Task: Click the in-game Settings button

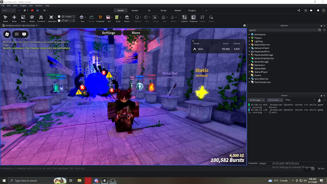Action: 109,33
